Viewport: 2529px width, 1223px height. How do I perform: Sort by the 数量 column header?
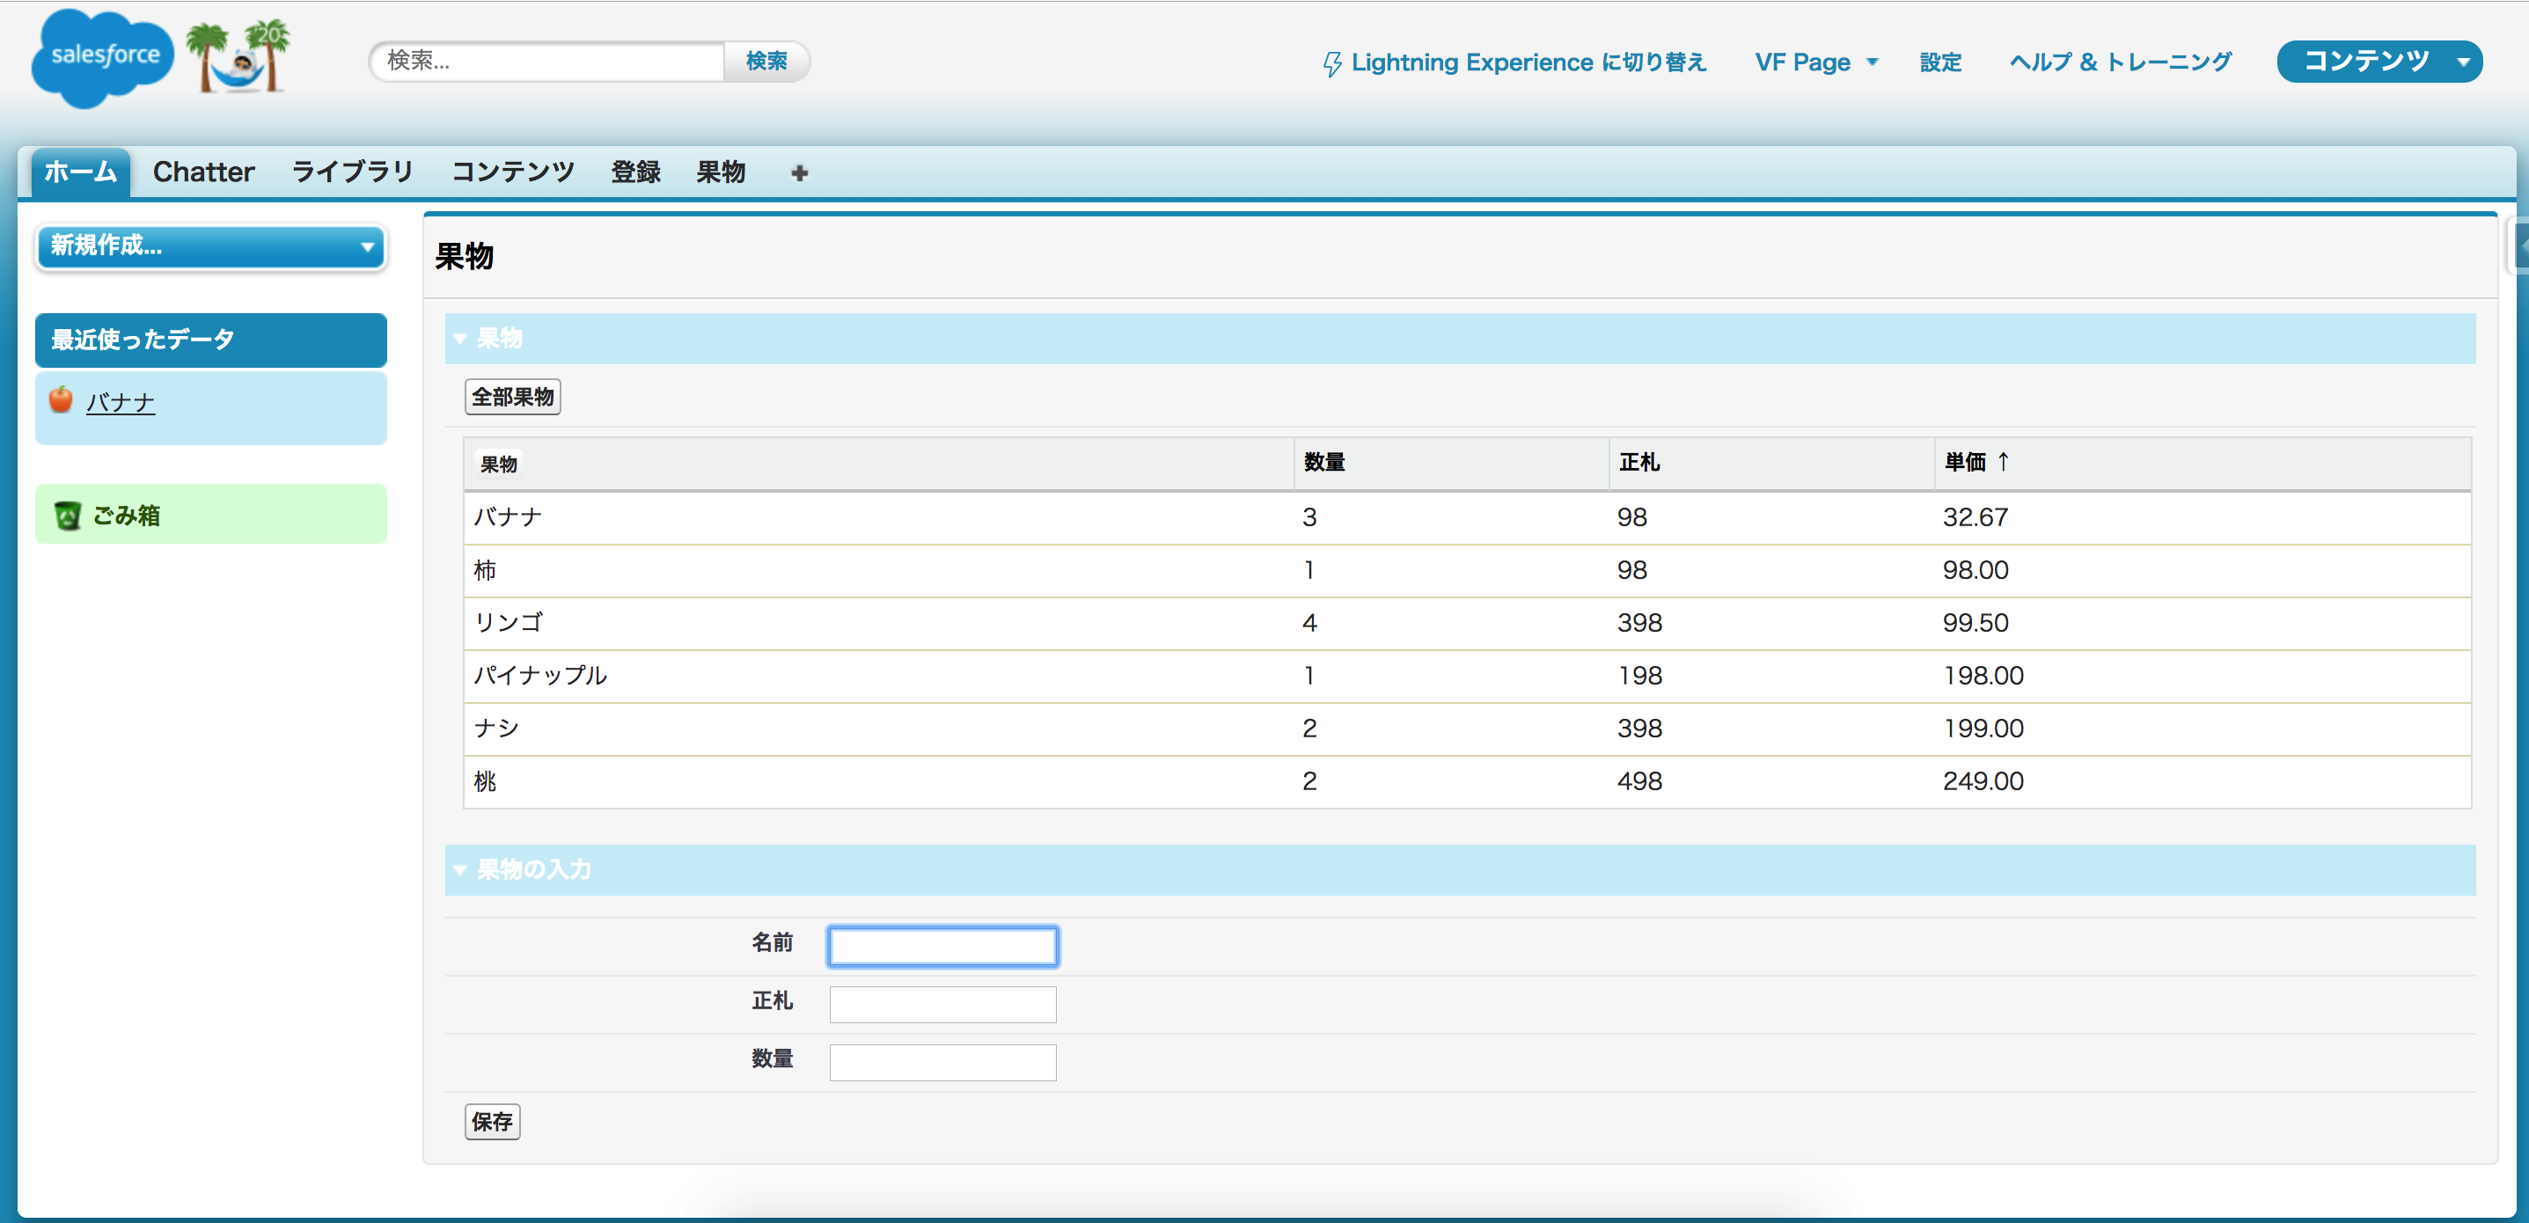1323,462
